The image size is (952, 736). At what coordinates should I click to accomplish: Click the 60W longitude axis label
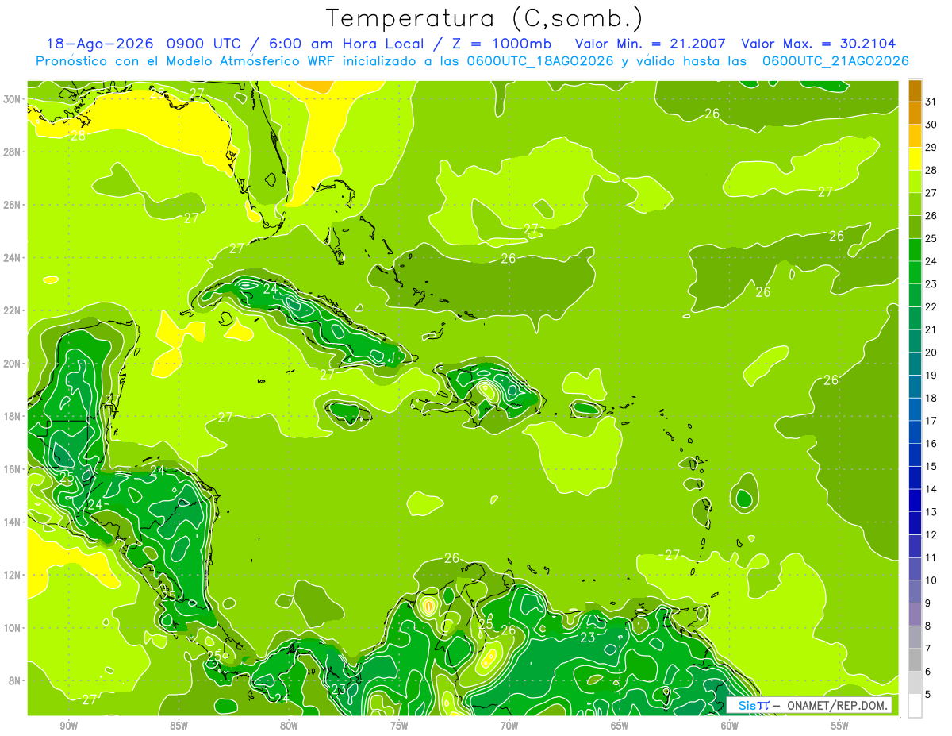pyautogui.click(x=730, y=726)
